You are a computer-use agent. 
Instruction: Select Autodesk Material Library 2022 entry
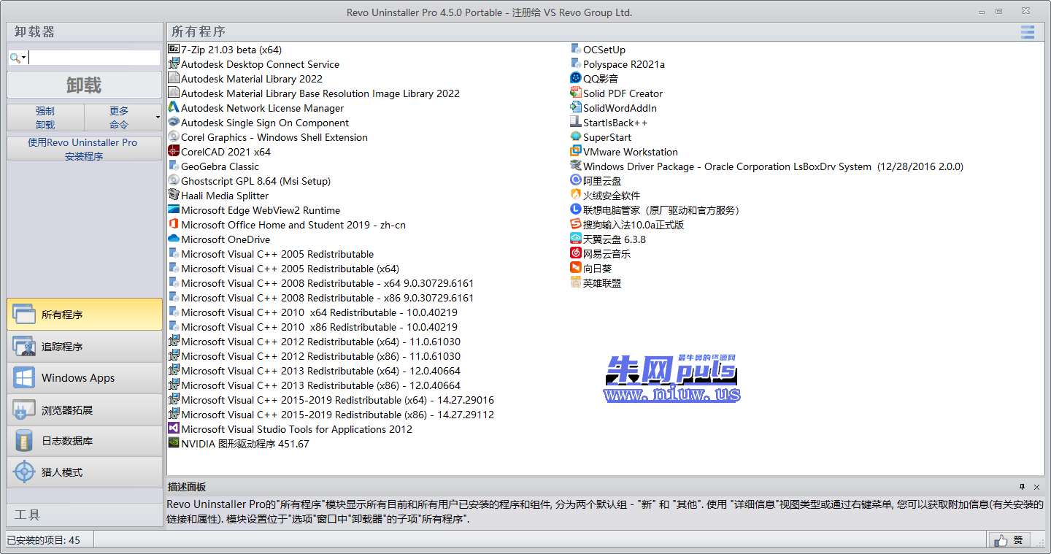(252, 79)
